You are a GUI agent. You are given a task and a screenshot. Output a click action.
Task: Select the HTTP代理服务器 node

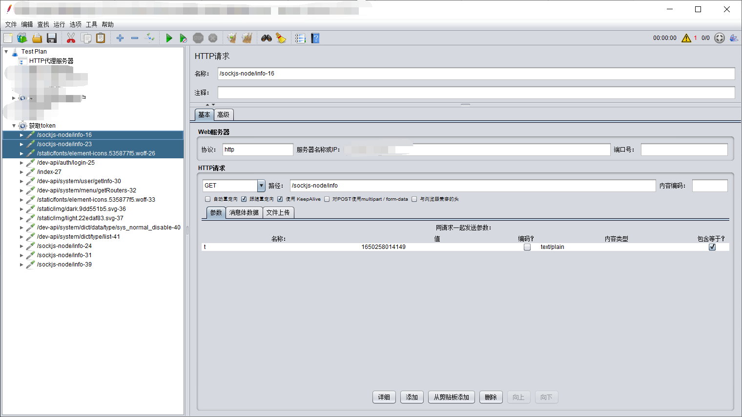tap(51, 61)
